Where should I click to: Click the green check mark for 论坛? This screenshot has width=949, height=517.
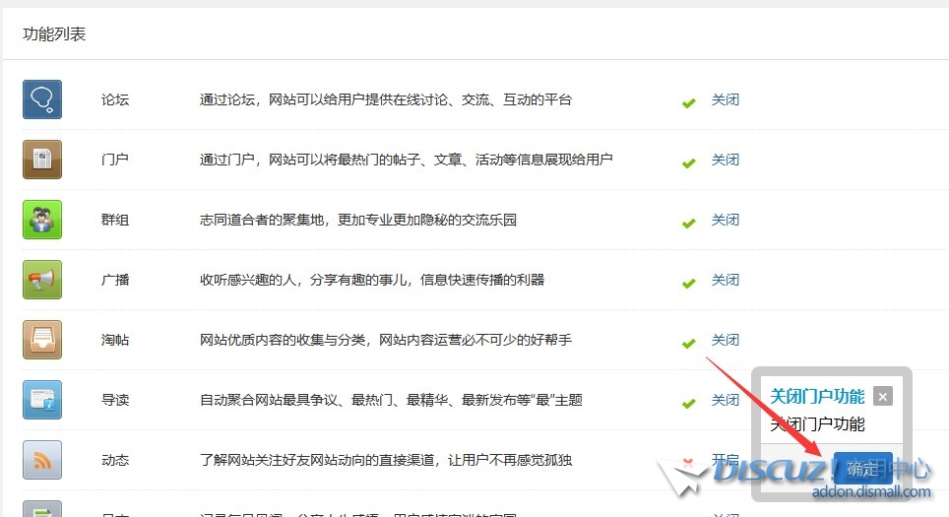(x=688, y=103)
